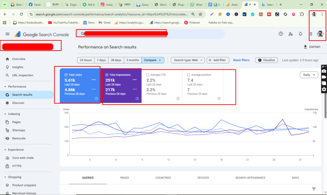Check Core web vitals report
This screenshot has width=327, height=195.
23,158
